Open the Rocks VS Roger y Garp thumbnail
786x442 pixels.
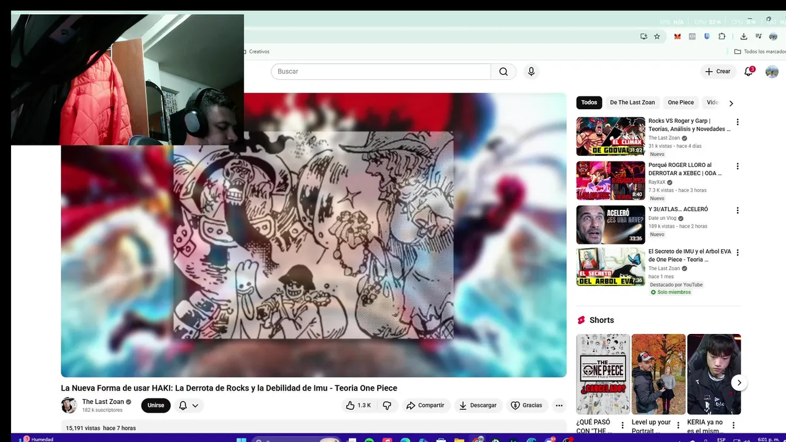point(610,136)
